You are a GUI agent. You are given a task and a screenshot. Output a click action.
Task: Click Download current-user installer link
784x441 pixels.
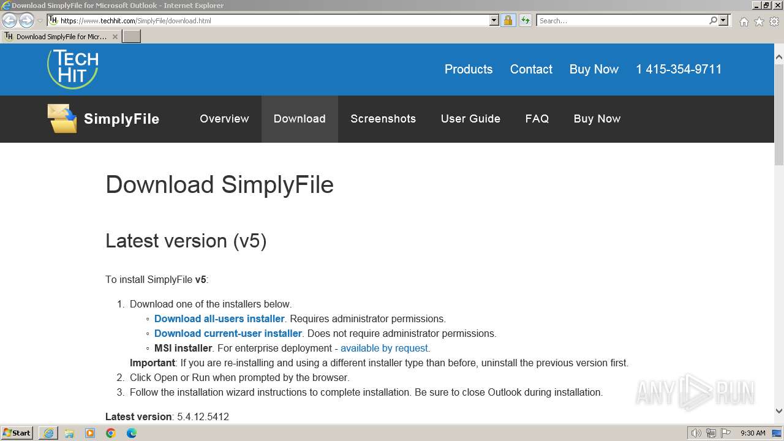[x=228, y=333]
